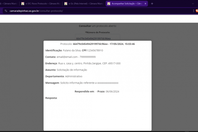Click the CPF number 12345678910
This screenshot has height=132, width=198.
(x=95, y=51)
